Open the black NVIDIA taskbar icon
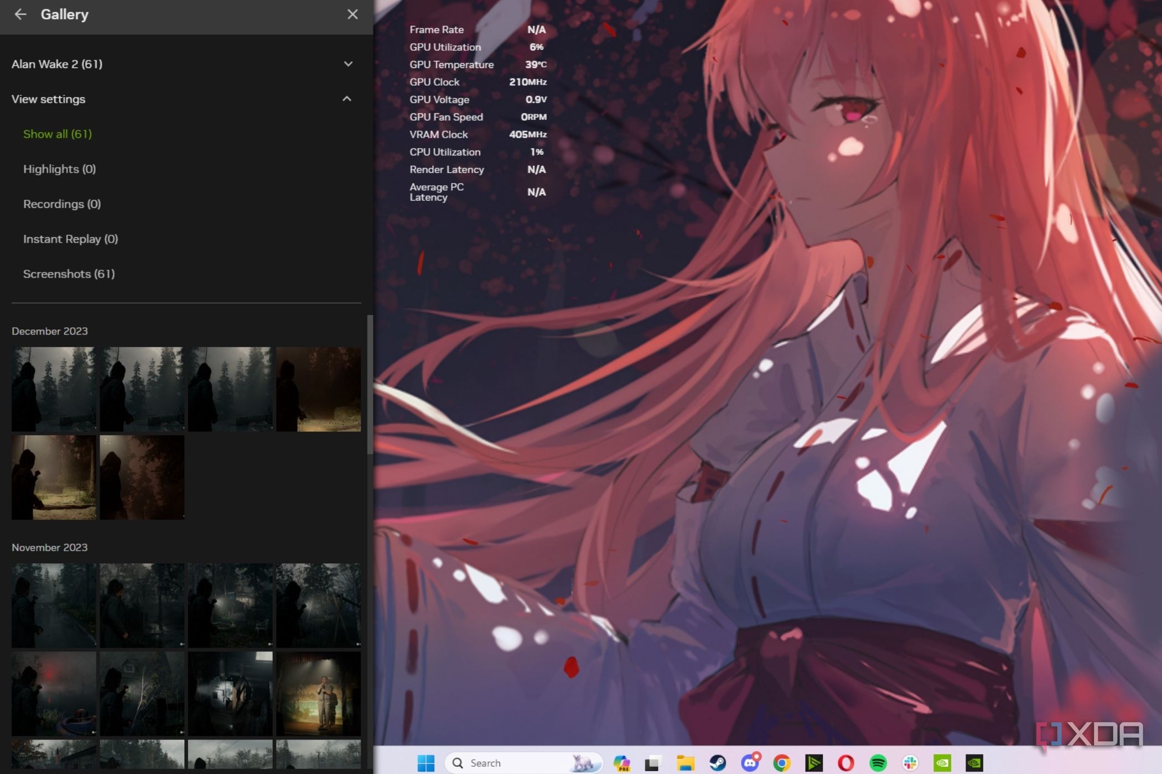This screenshot has height=774, width=1162. coord(974,763)
